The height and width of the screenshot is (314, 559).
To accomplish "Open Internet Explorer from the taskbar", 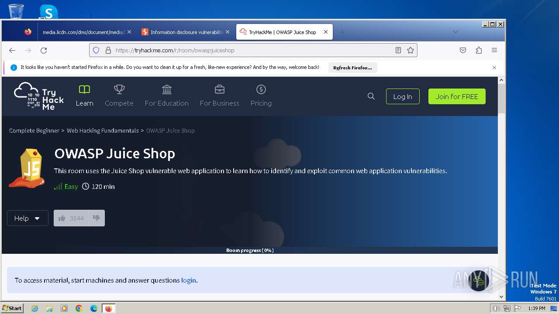I will 35,308.
